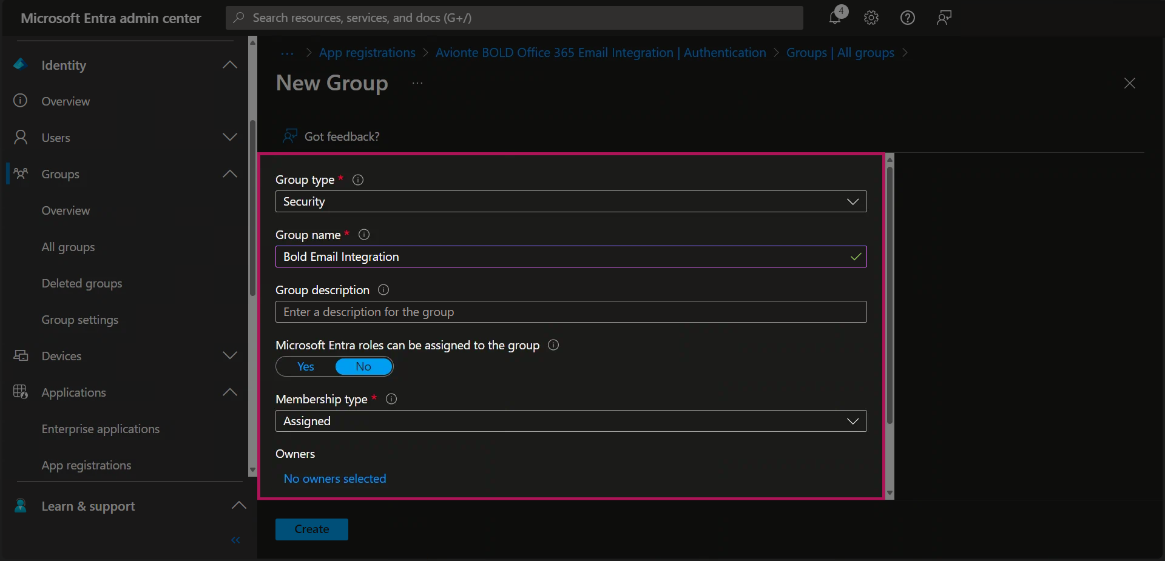
Task: Expand the Devices section in sidebar
Action: pyautogui.click(x=229, y=356)
